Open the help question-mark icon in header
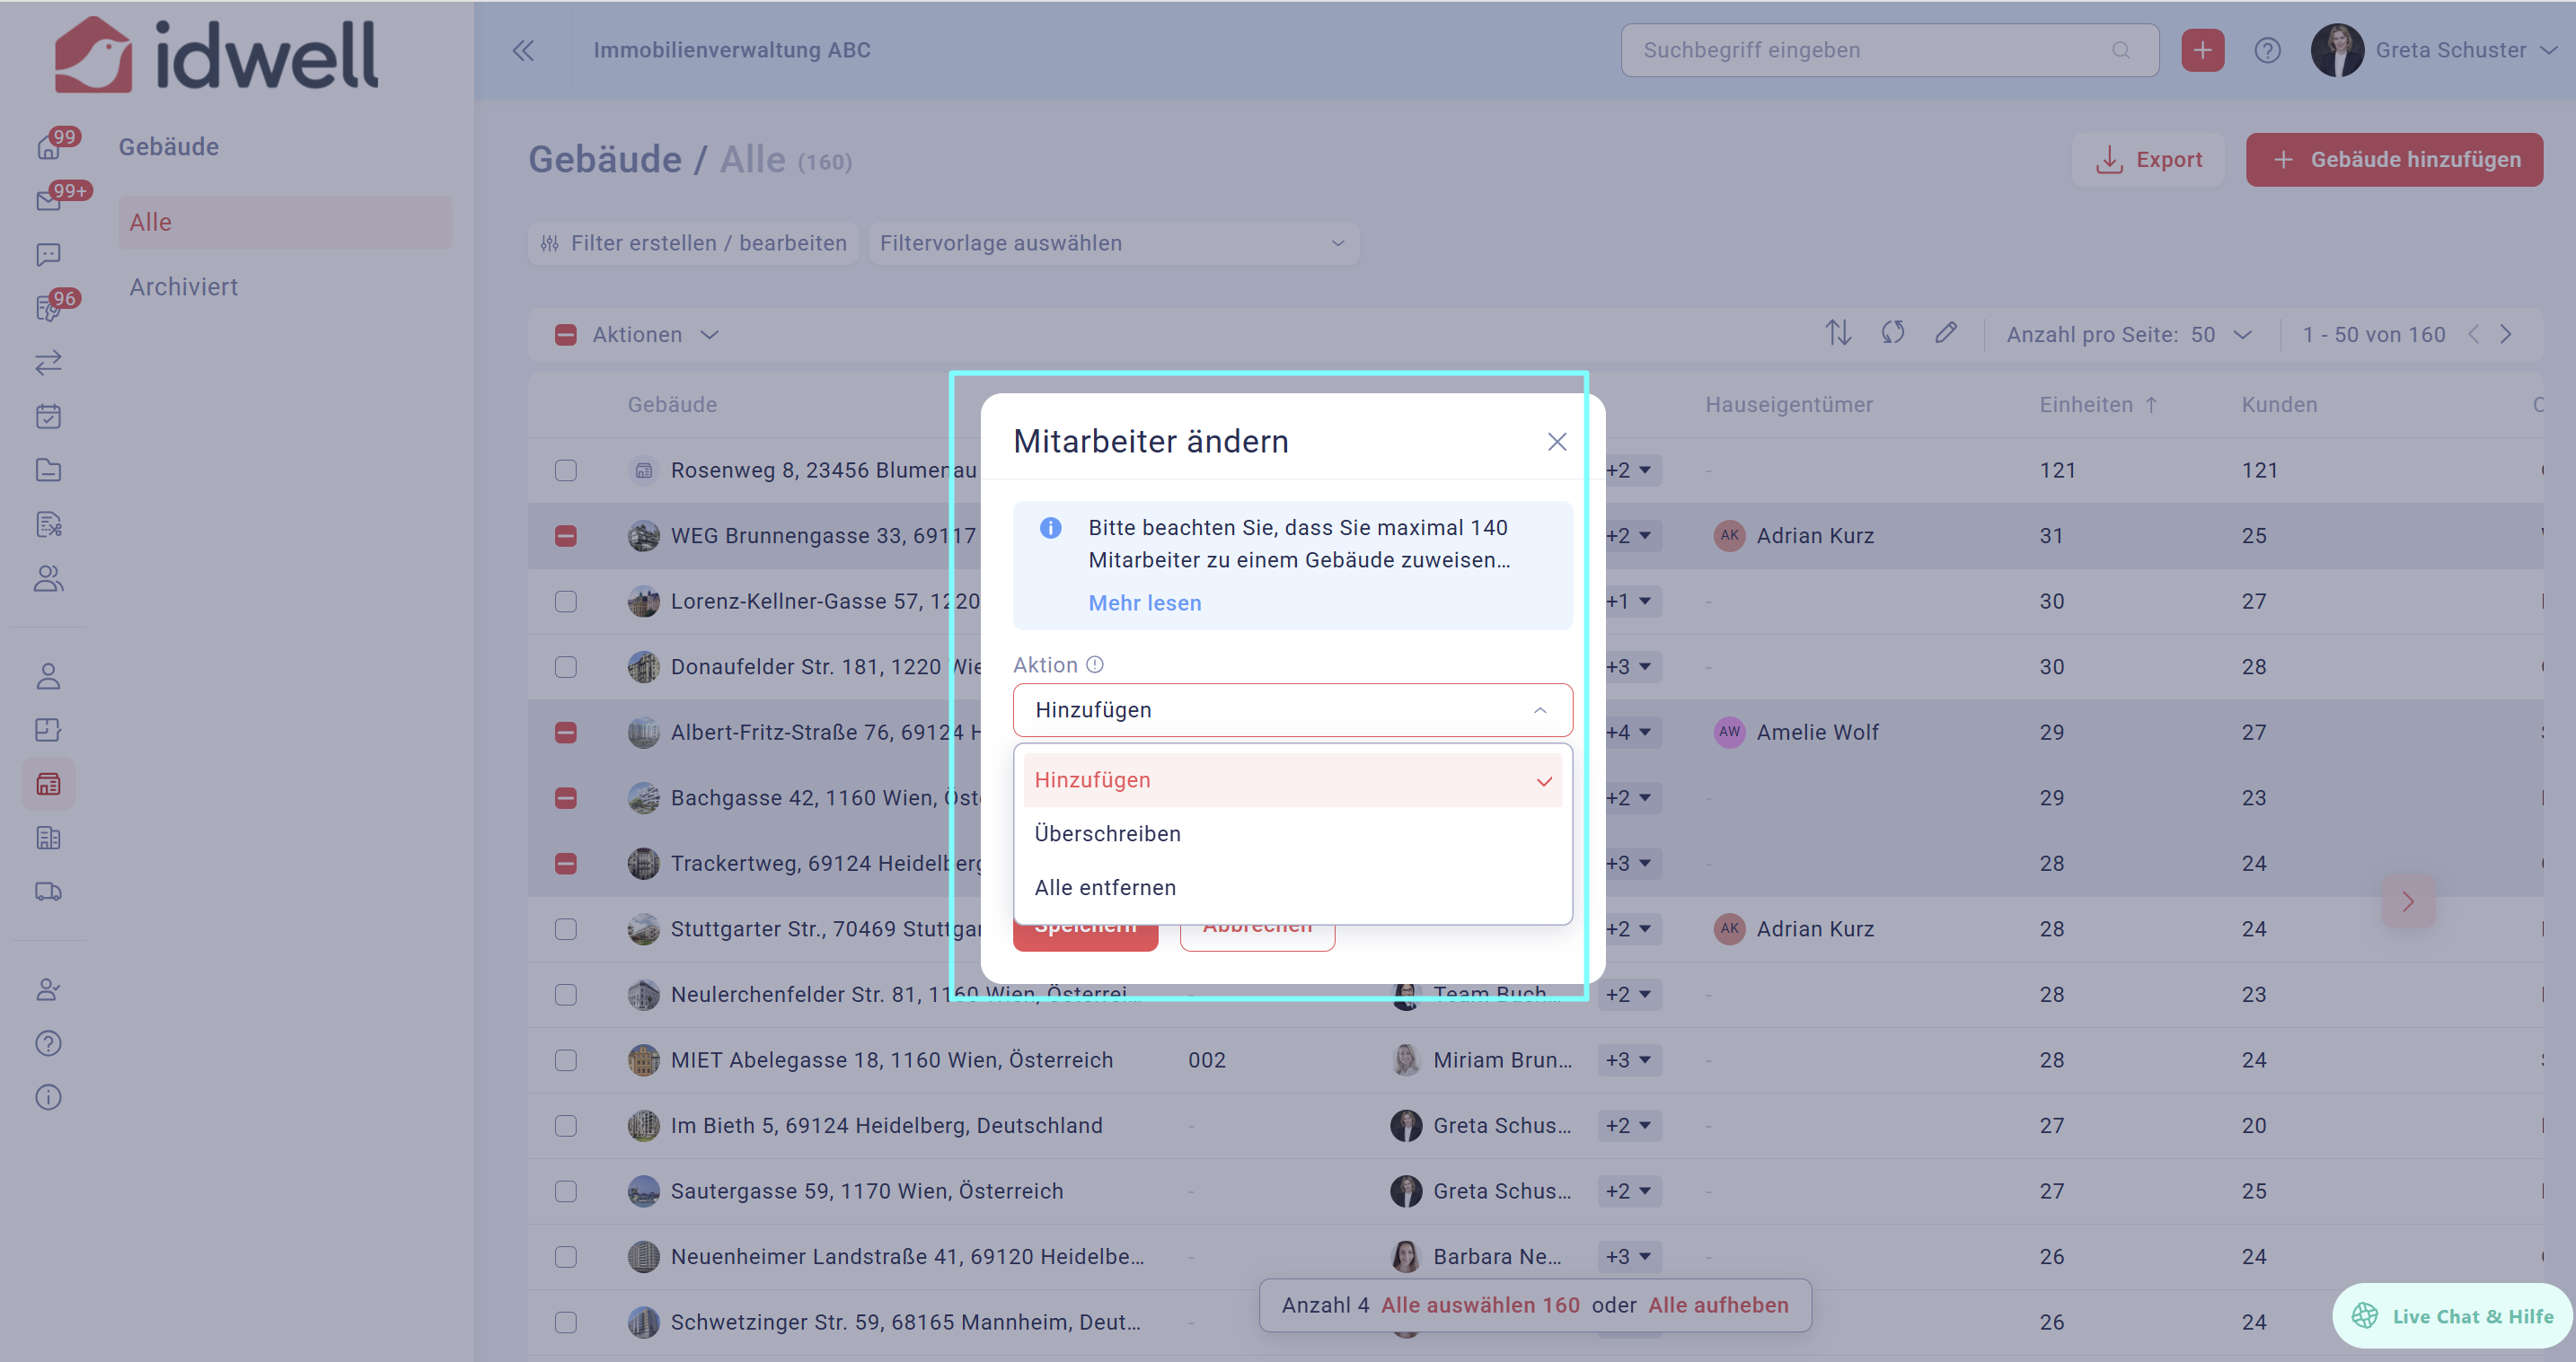The image size is (2576, 1362). tap(2267, 50)
